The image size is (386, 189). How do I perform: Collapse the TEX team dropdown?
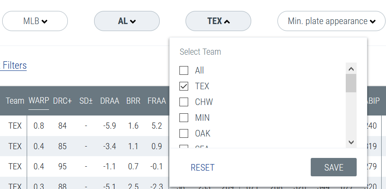coord(218,21)
